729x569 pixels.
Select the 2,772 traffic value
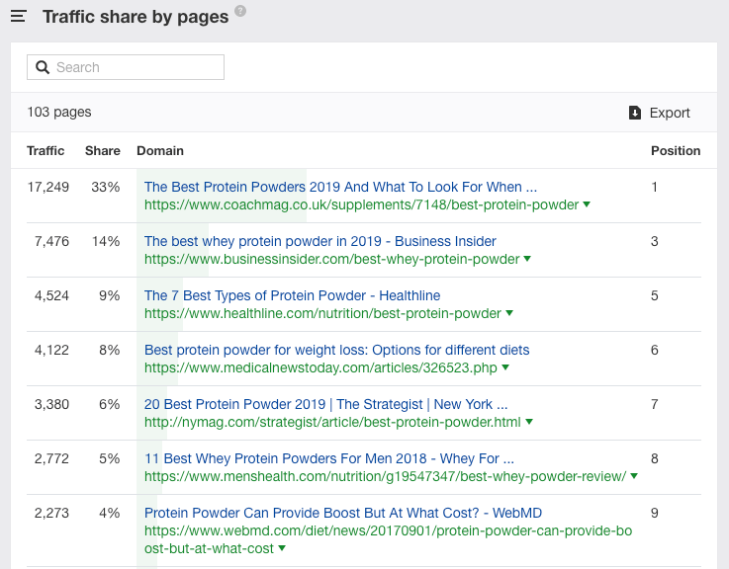pos(51,458)
